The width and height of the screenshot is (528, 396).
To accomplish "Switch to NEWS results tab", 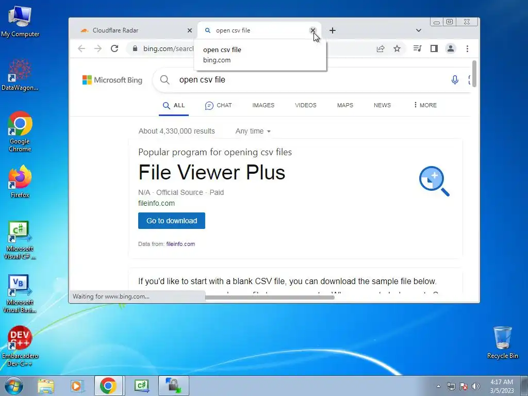I will click(x=382, y=105).
